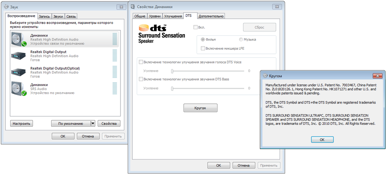Click Применить in Свойства: Динамики window

(269, 165)
